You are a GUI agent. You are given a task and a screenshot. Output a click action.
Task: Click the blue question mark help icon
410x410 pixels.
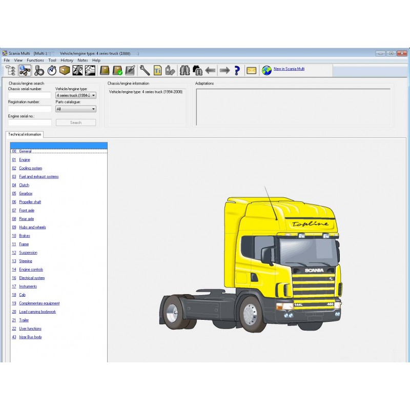pyautogui.click(x=236, y=70)
